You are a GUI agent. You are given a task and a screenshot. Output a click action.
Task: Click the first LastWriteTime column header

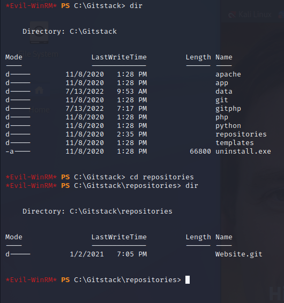point(119,57)
